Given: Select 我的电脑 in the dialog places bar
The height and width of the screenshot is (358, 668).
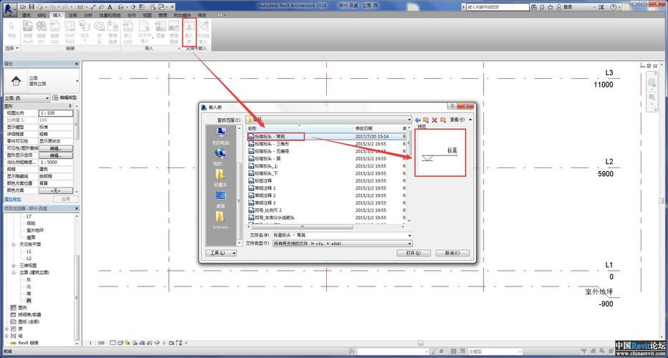Looking at the screenshot, I should coord(220,136).
